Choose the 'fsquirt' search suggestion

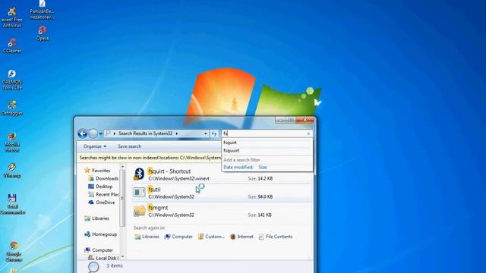tap(229, 143)
